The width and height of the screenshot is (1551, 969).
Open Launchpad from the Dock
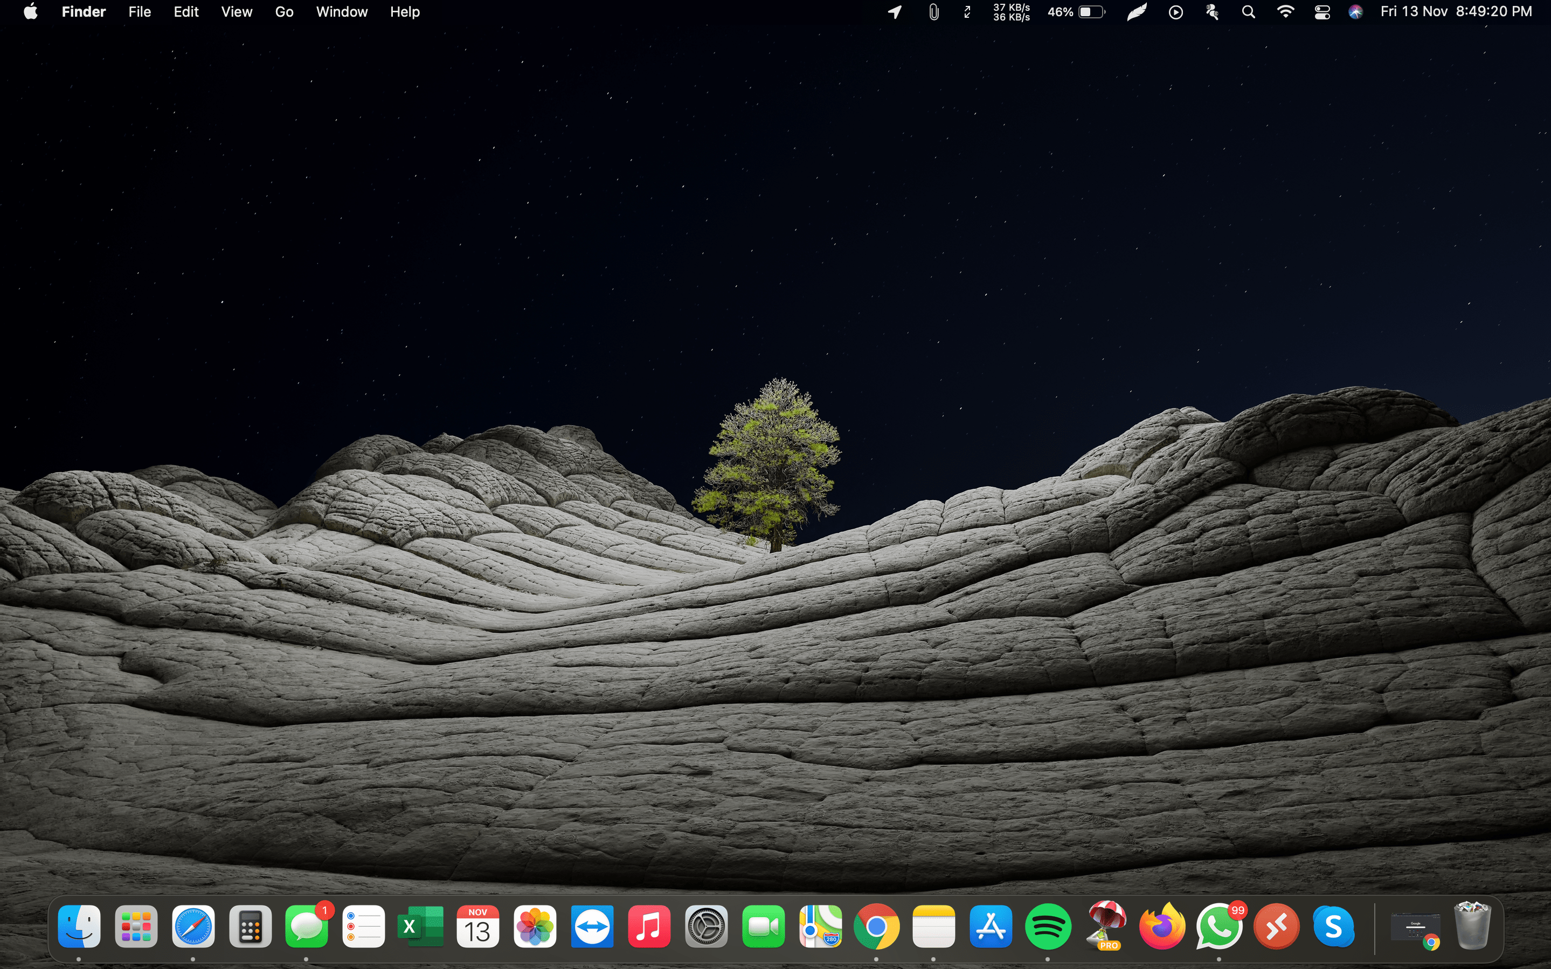[136, 927]
